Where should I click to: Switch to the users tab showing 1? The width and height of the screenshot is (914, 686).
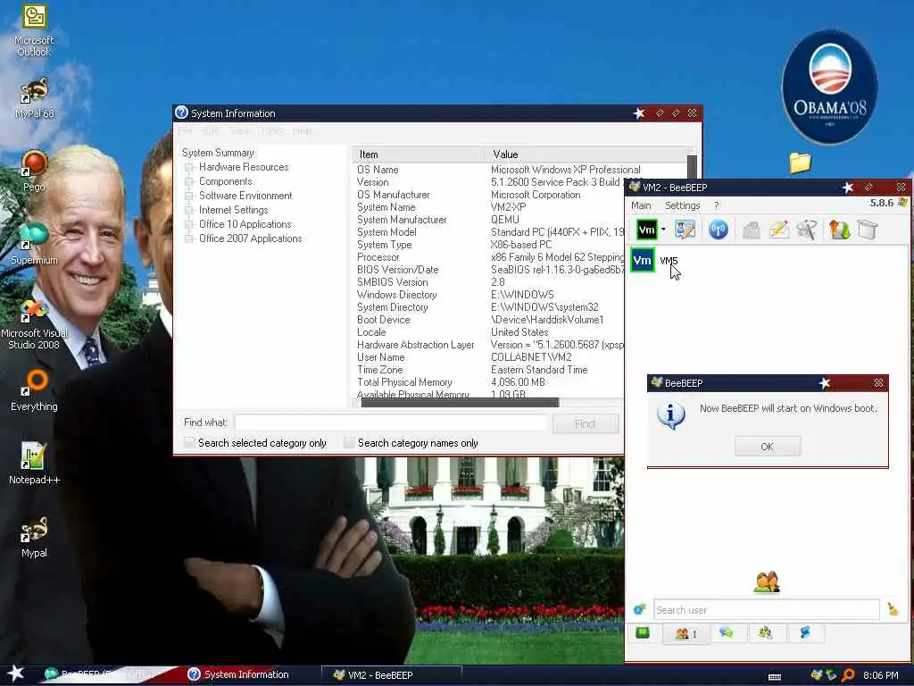[686, 633]
